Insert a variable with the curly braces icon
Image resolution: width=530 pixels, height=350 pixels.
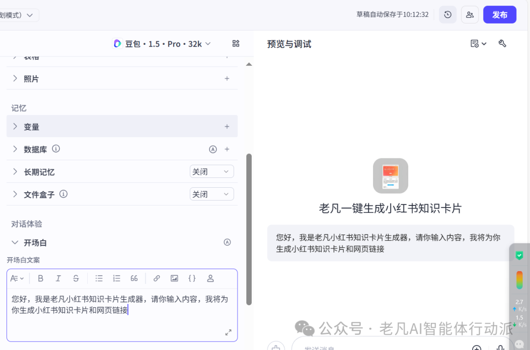tap(192, 278)
